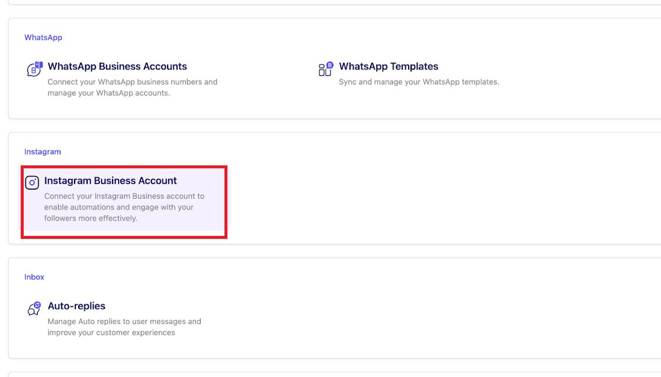Click 'Connect your WhatsApp business numbers' description
The image size is (661, 377).
point(132,87)
